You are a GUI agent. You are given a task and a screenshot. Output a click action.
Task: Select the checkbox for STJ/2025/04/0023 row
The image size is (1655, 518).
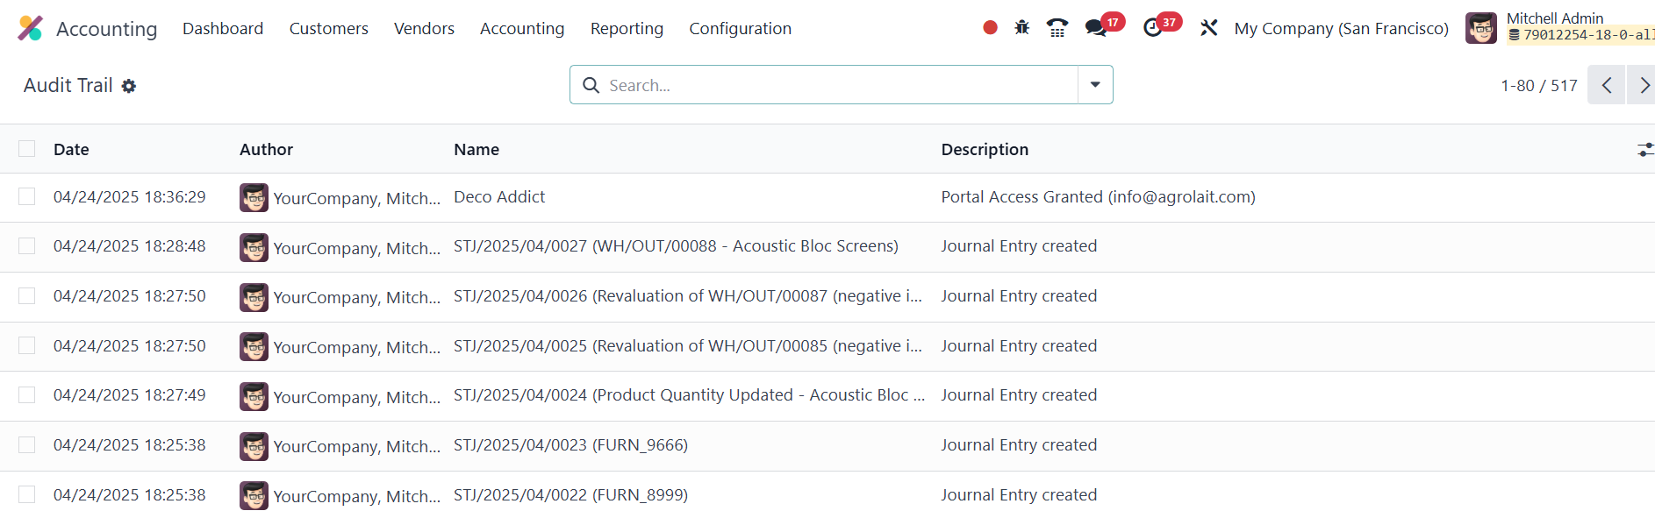pyautogui.click(x=27, y=445)
